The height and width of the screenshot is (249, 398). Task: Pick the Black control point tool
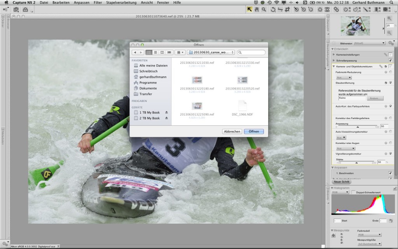(296, 10)
